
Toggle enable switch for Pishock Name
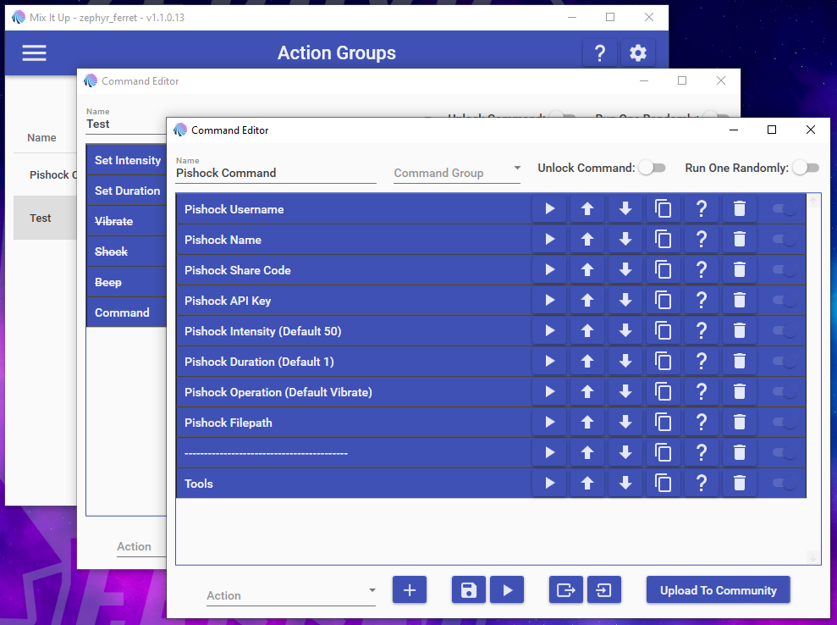(785, 240)
